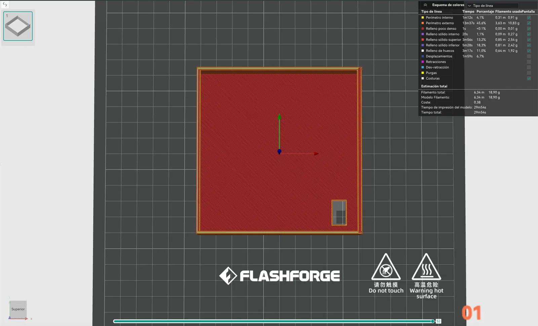
Task: Disable Perímetro interno display checkbox
Action: point(529,17)
